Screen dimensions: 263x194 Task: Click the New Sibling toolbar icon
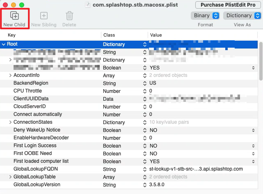(44, 16)
